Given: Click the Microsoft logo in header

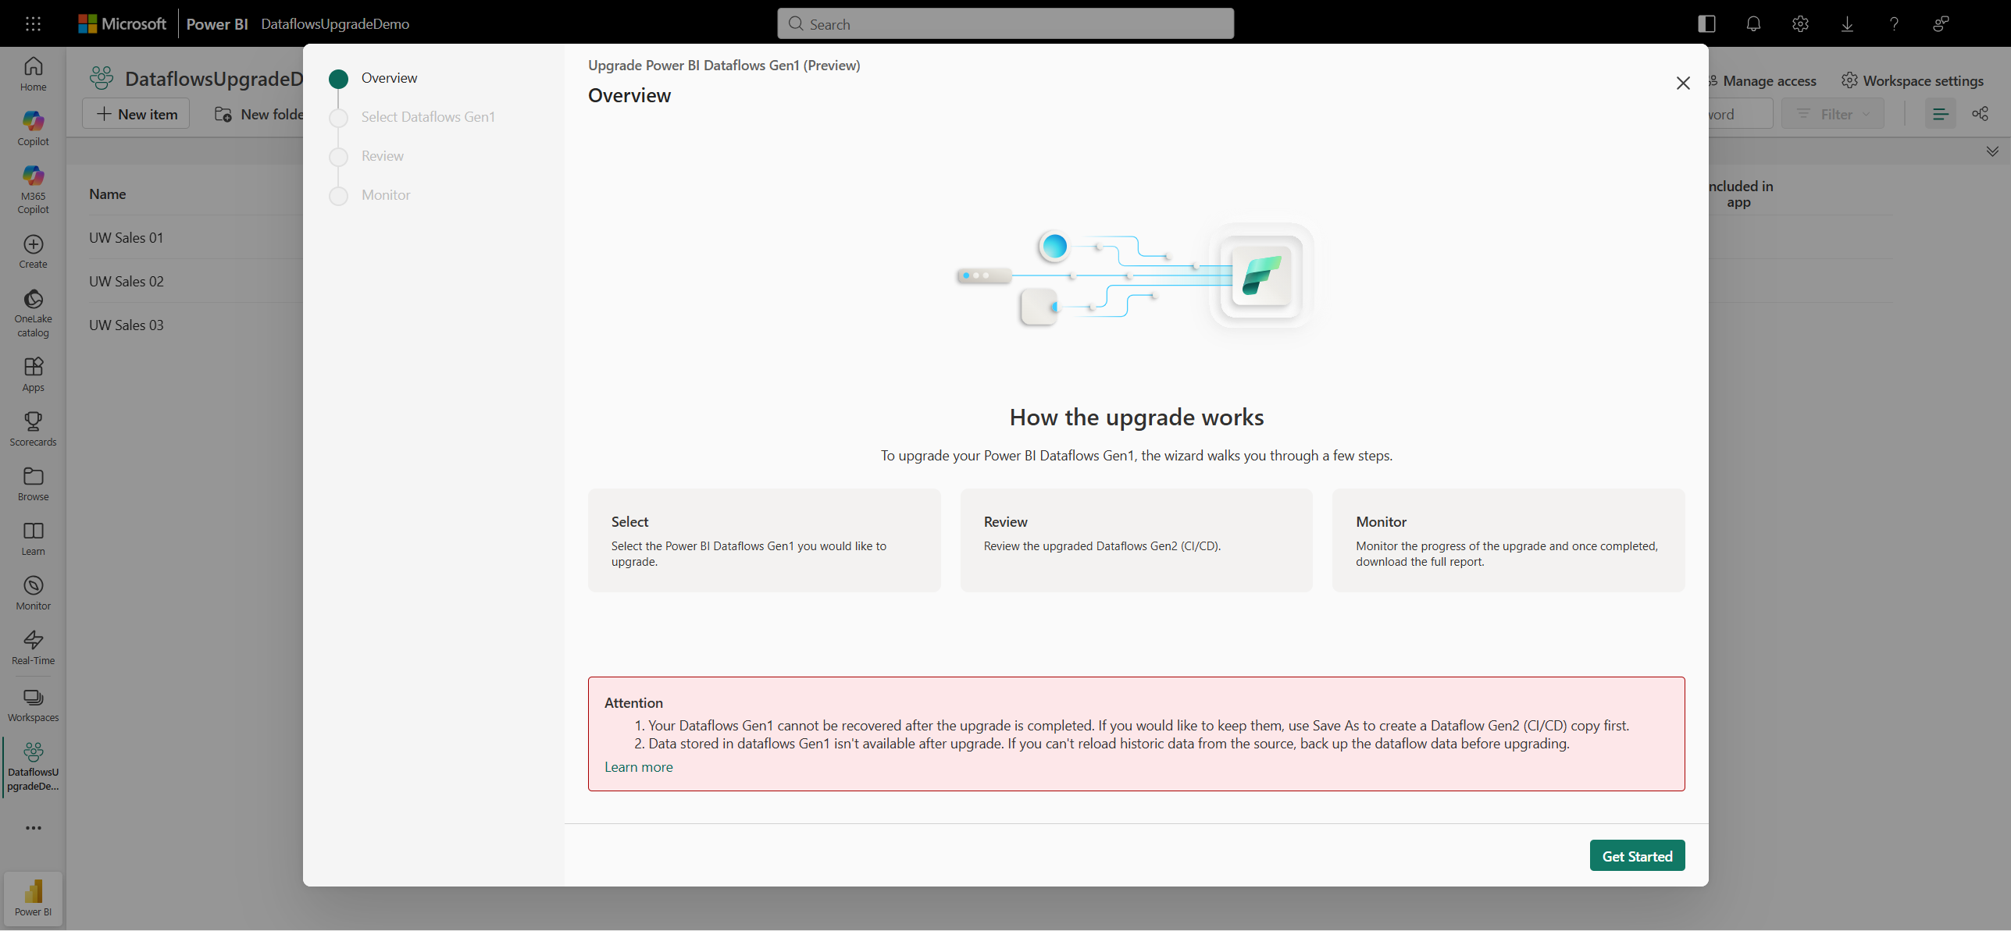Looking at the screenshot, I should (x=123, y=23).
